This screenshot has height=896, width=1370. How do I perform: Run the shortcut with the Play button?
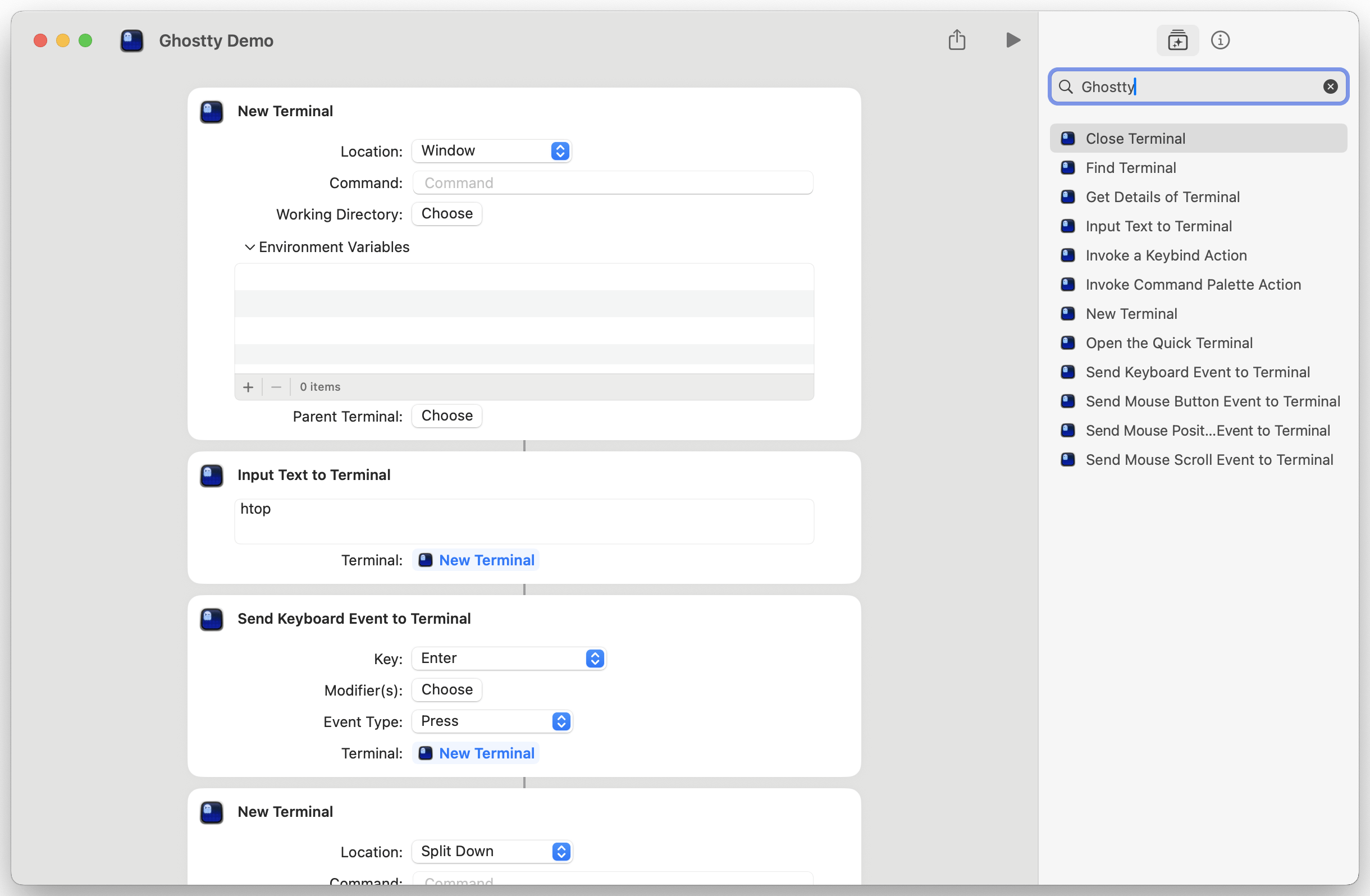click(x=1012, y=40)
